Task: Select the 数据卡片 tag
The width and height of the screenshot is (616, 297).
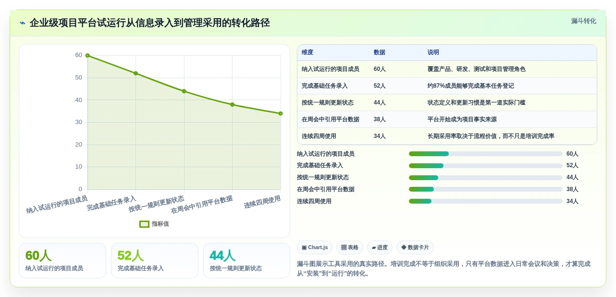Action: pyautogui.click(x=415, y=247)
